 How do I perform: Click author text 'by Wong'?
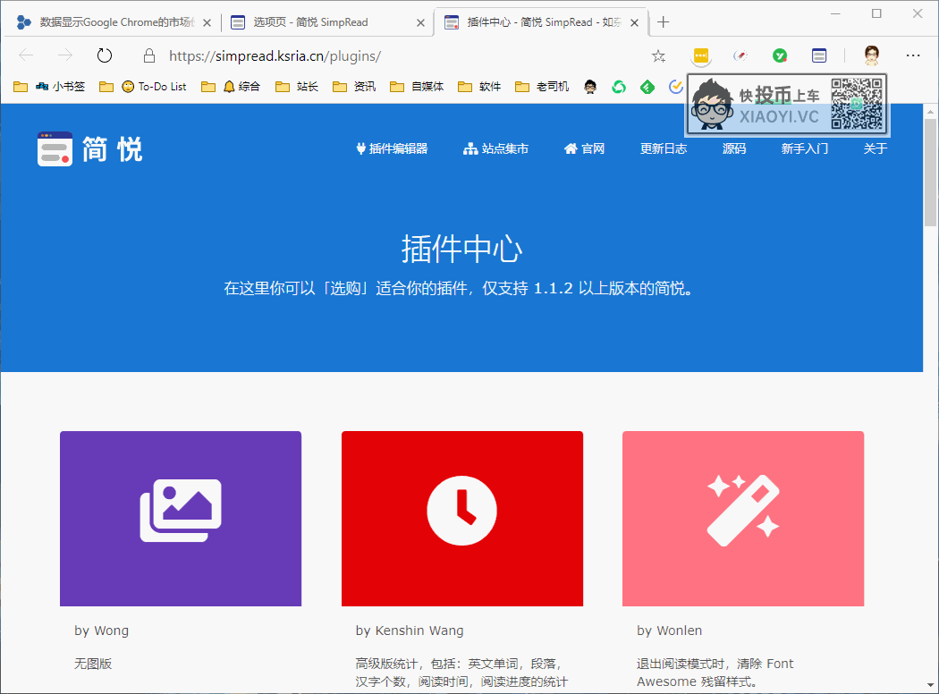(x=101, y=631)
